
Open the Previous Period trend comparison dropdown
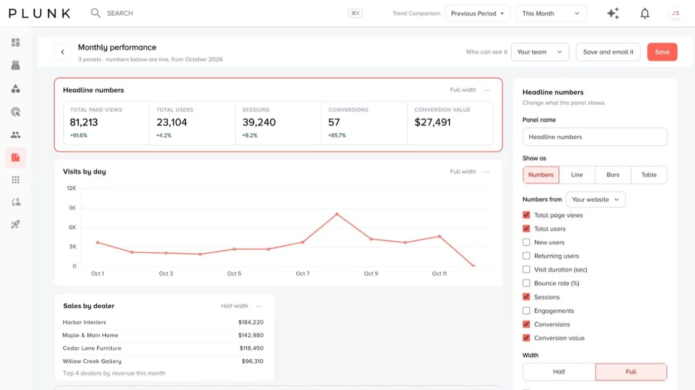click(478, 13)
